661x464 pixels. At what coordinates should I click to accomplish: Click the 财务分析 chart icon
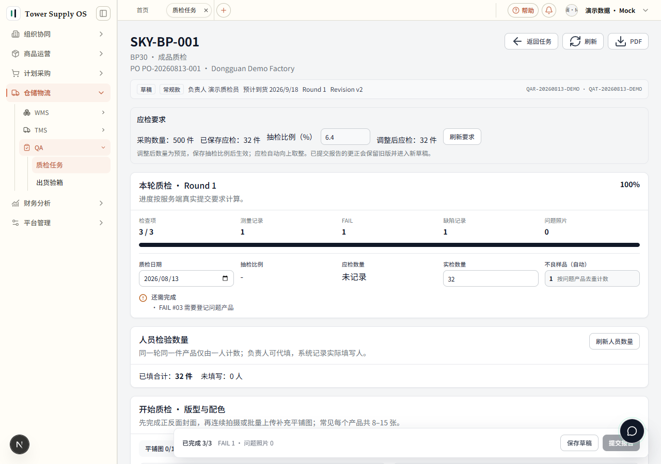tap(15, 203)
